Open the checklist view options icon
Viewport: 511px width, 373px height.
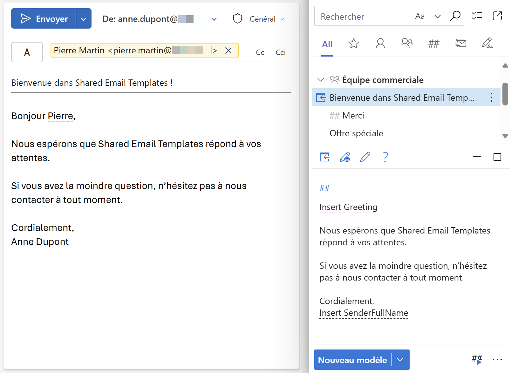[x=477, y=16]
